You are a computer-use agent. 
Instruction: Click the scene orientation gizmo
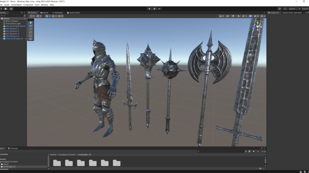coord(257,27)
